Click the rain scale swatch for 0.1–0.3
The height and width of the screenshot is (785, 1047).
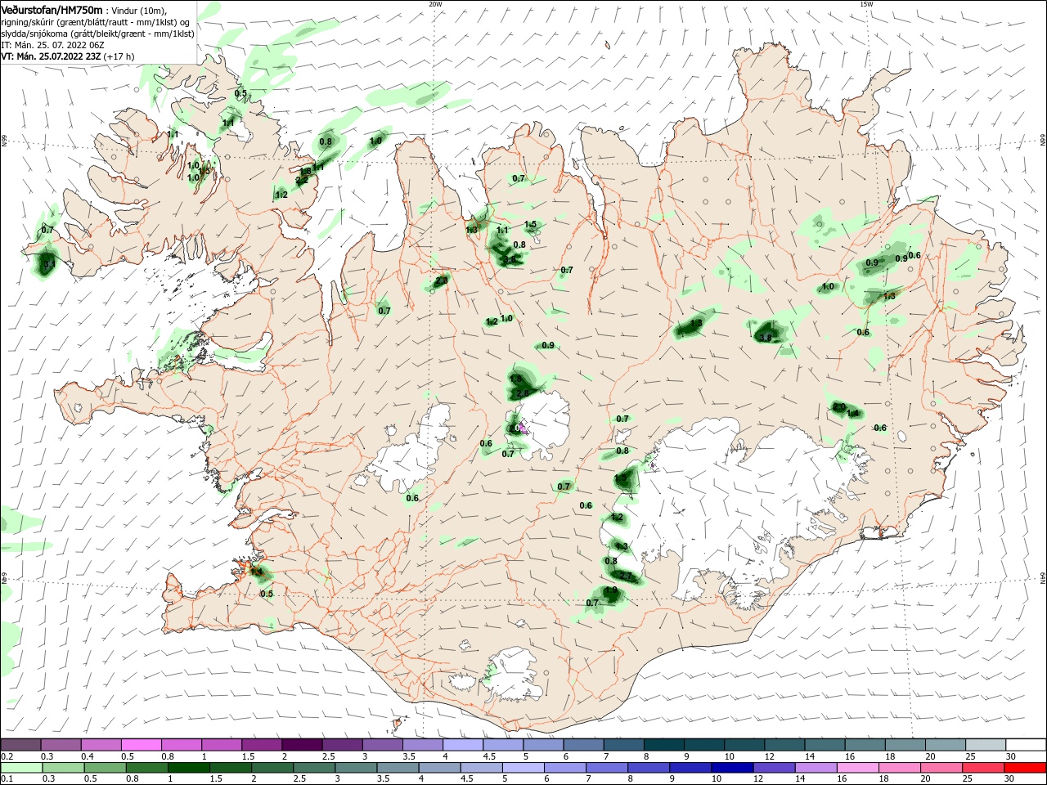coord(21,768)
